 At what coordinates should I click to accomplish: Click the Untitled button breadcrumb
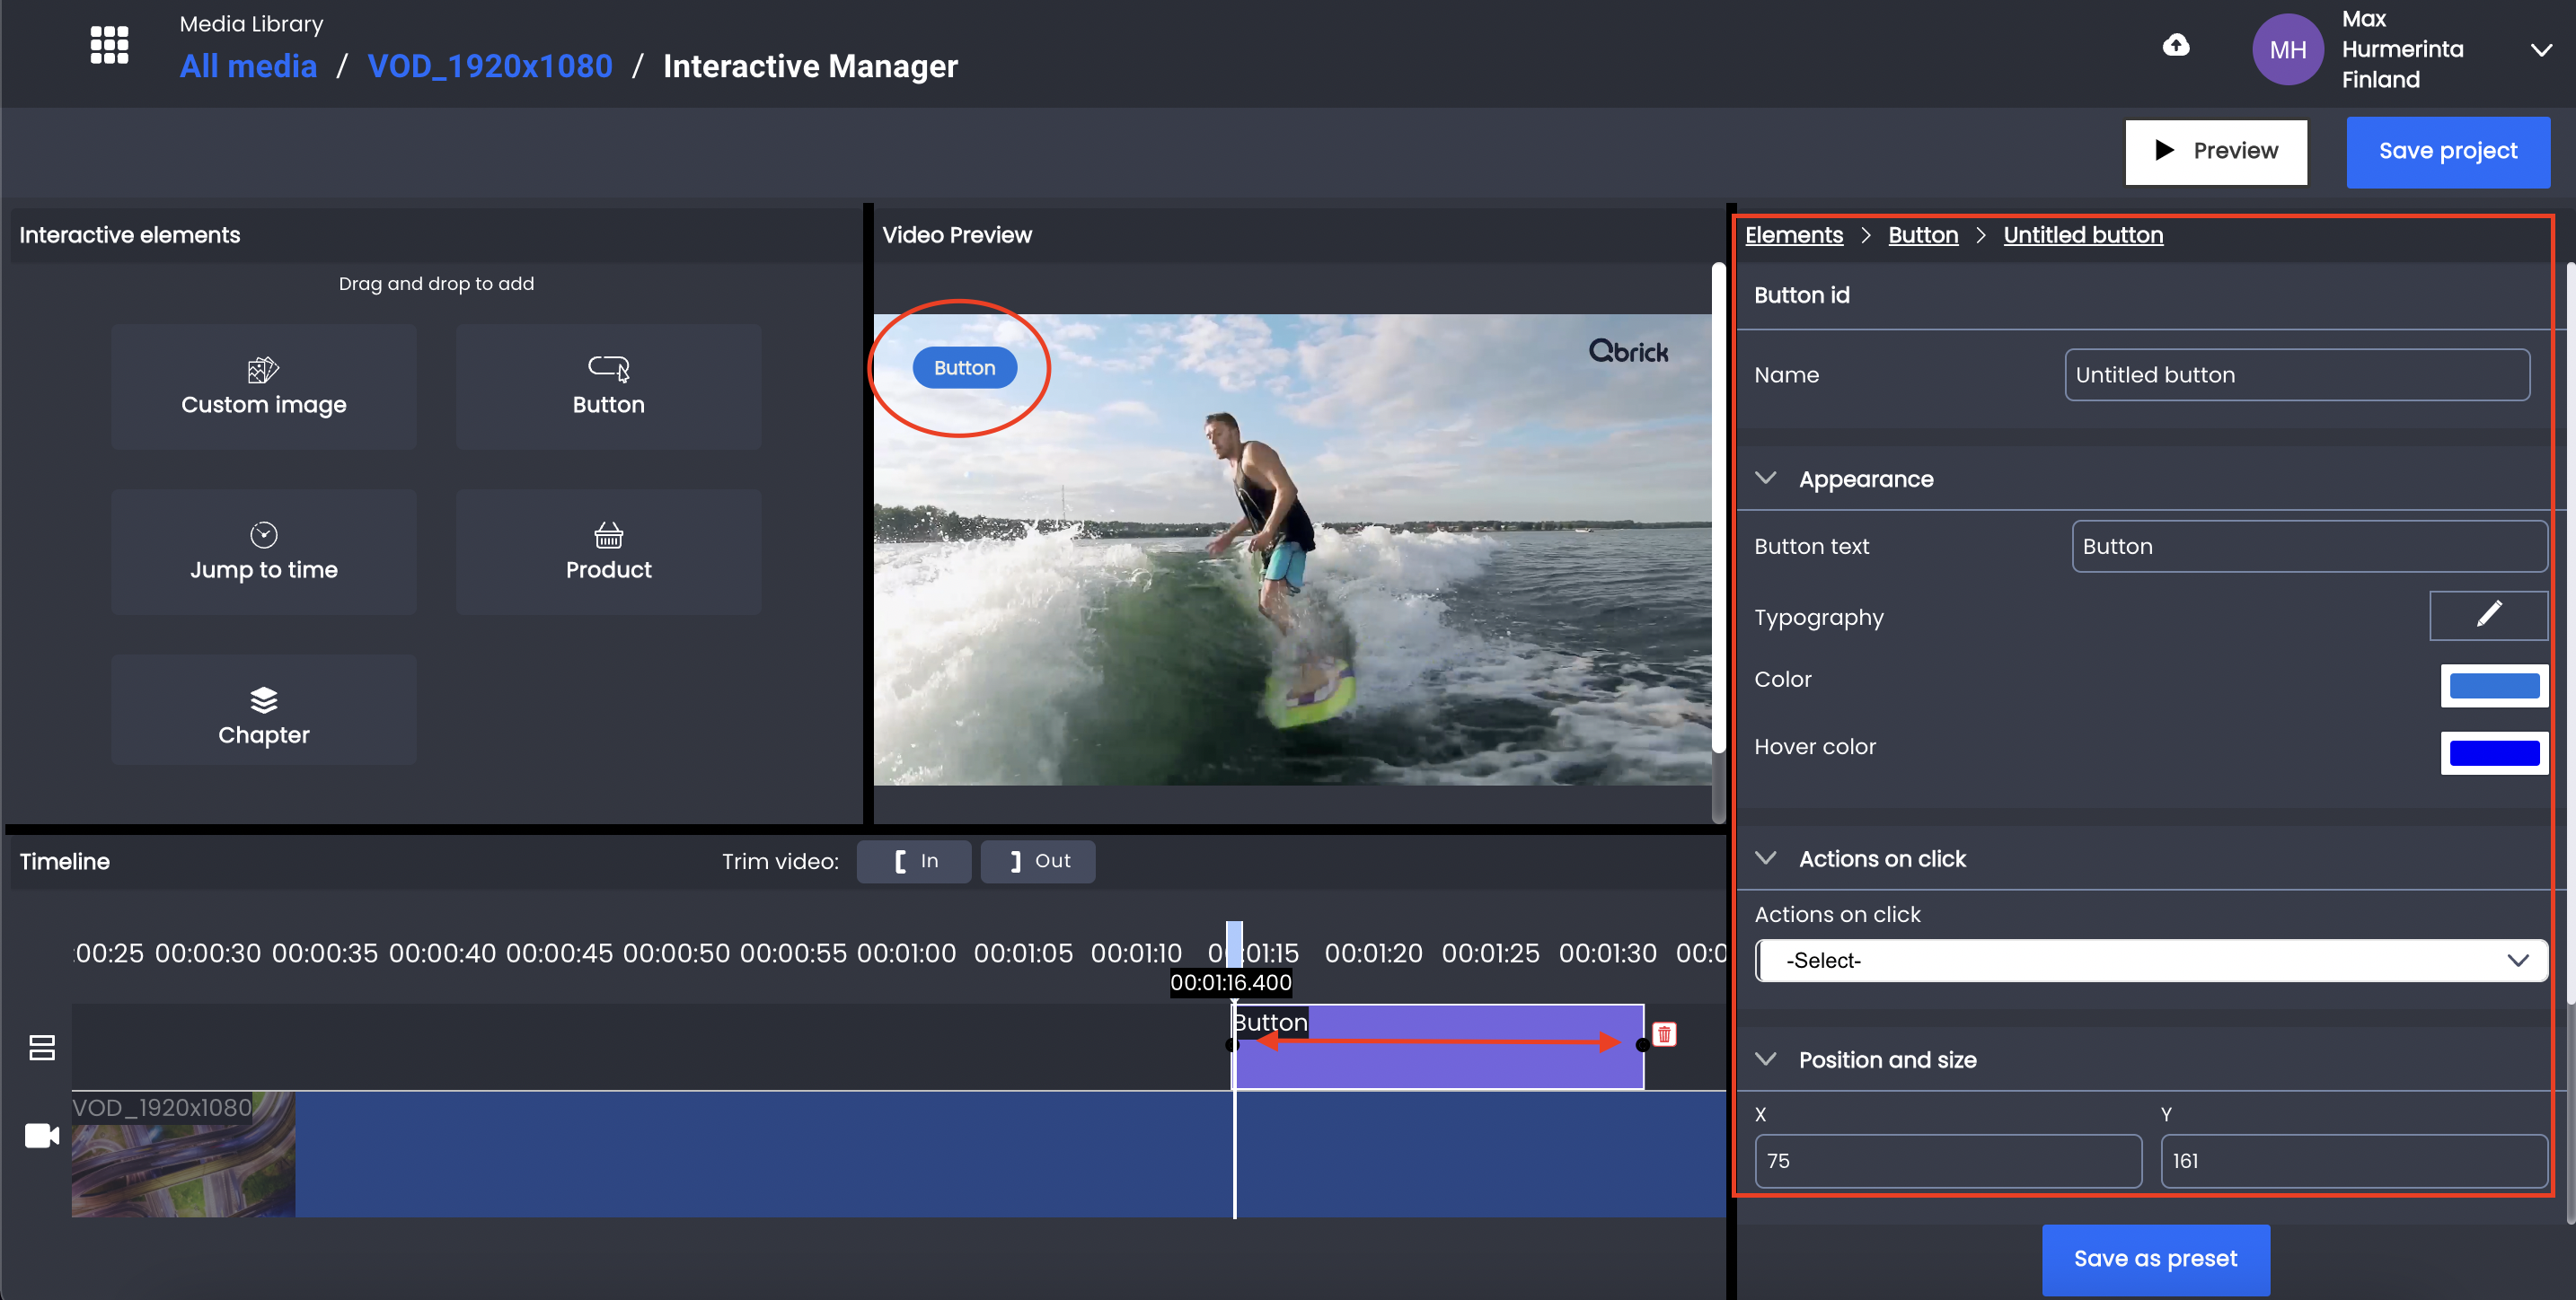tap(2083, 235)
